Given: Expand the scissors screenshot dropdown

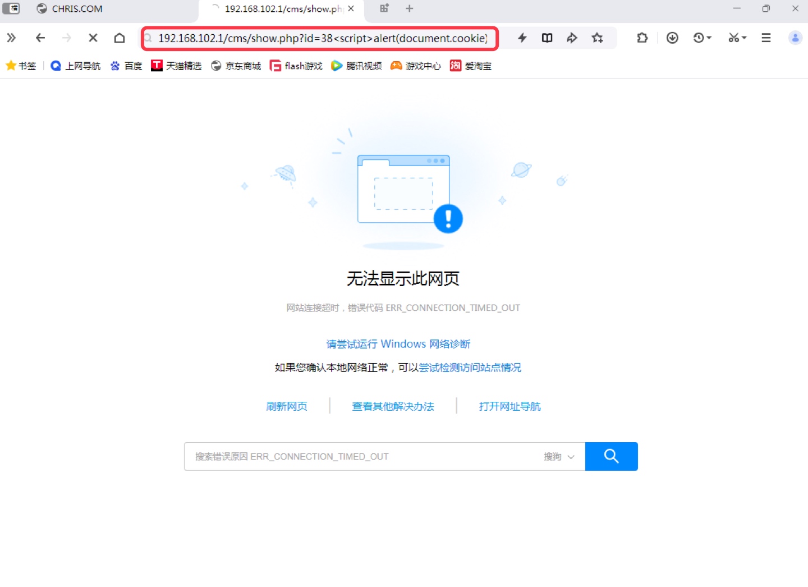Looking at the screenshot, I should 737,38.
